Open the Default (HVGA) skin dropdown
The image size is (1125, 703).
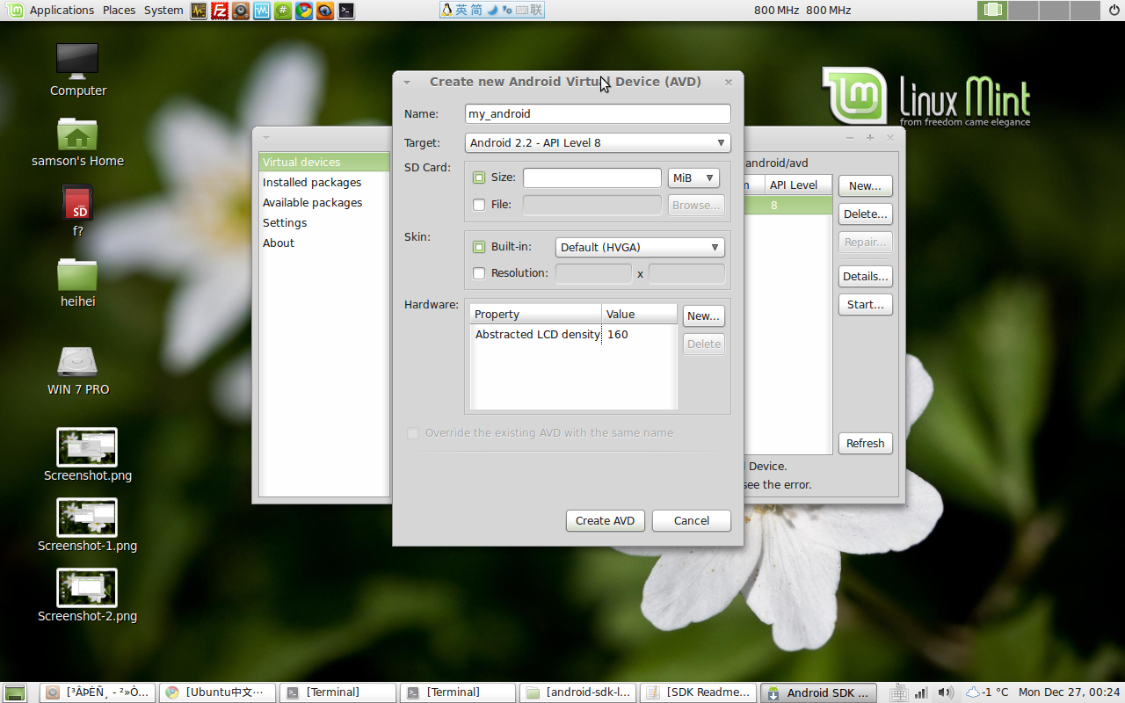coord(640,247)
